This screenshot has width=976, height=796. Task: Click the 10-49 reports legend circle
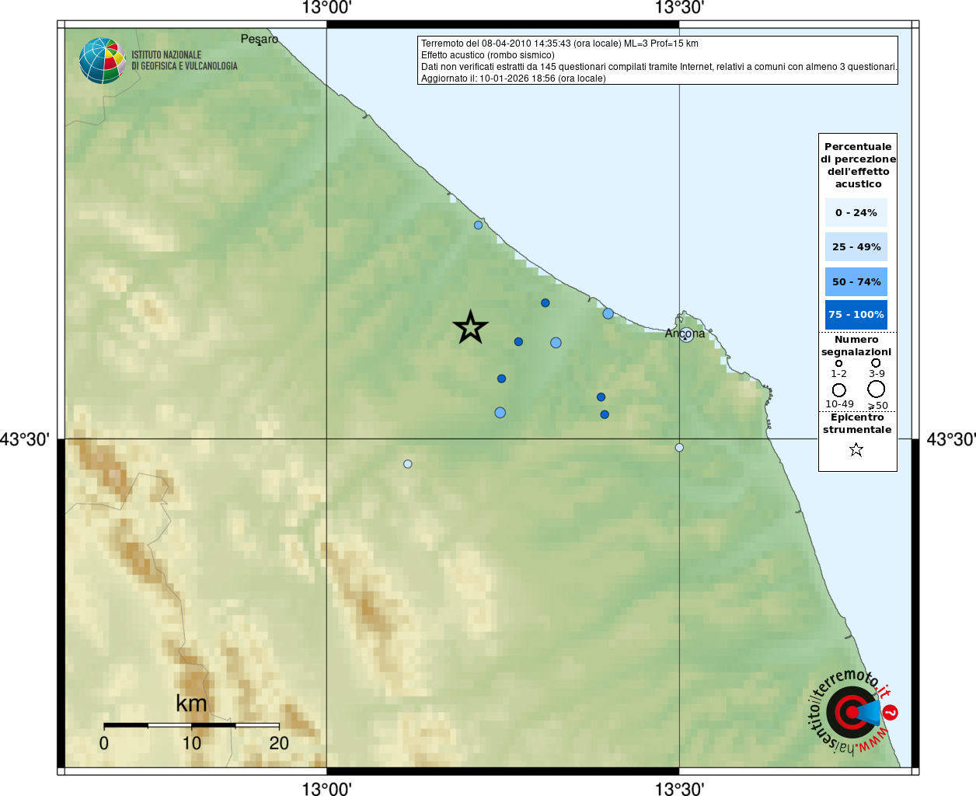[x=838, y=389]
